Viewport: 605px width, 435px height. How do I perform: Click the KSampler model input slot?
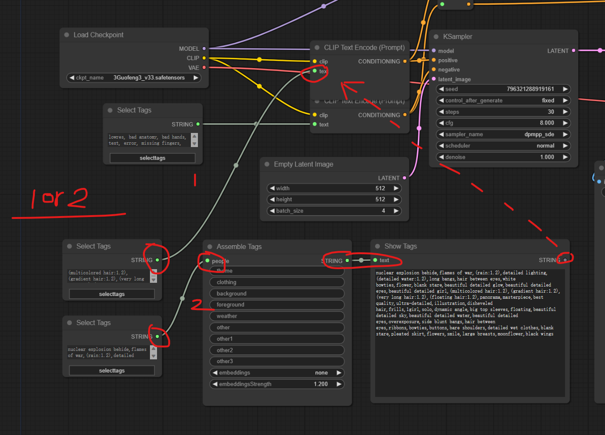[433, 51]
